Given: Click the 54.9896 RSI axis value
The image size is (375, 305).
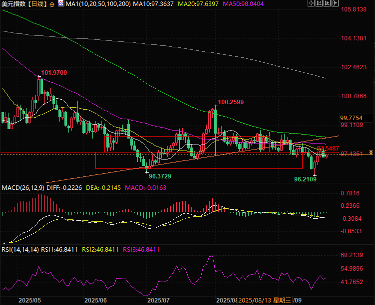Looking at the screenshot, I should pos(352,269).
